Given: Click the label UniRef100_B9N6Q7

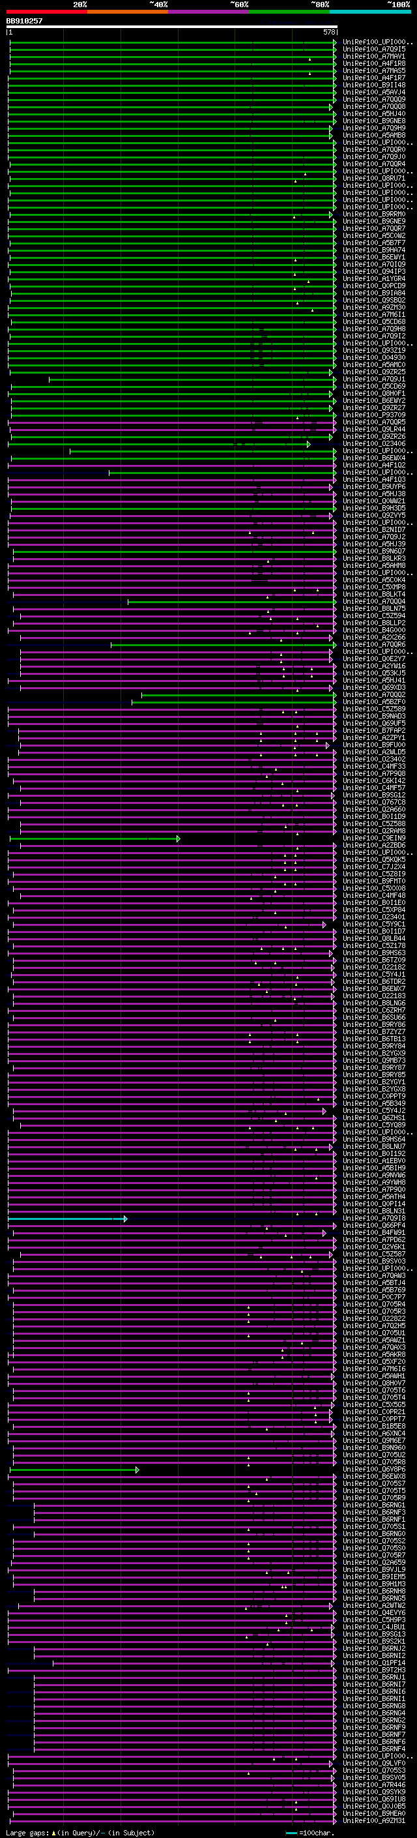Looking at the screenshot, I should pos(374,551).
